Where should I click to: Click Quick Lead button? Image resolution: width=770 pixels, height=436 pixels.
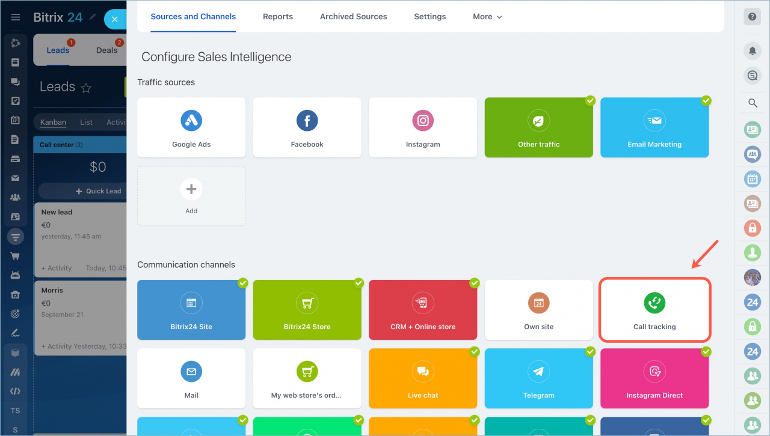[x=82, y=191]
